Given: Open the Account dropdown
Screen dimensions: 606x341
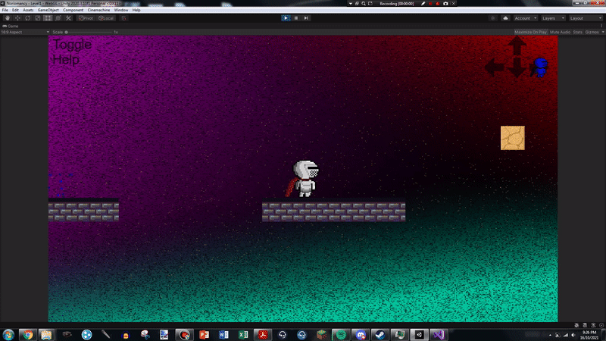Looking at the screenshot, I should [526, 18].
